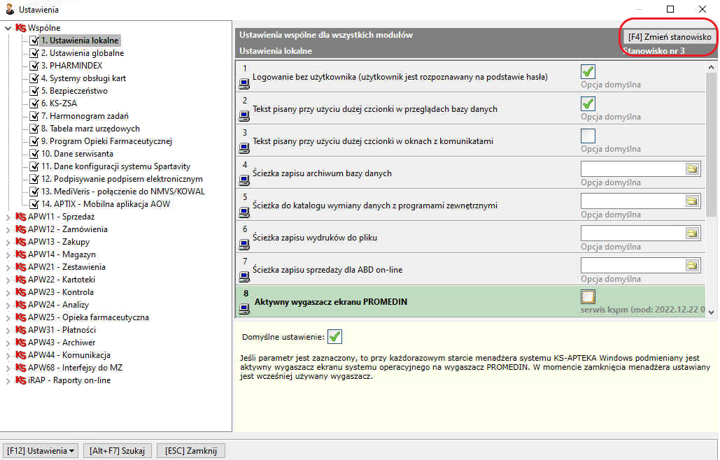Viewport: 720px width, 460px height.
Task: Collapse the Wspólne tree branch
Action: [8, 28]
